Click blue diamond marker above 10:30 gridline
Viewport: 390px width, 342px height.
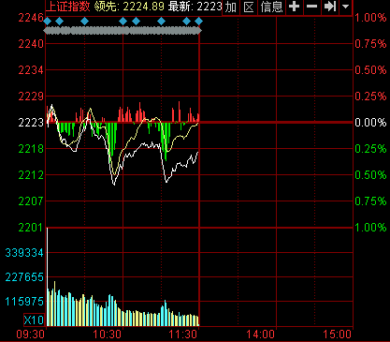(x=123, y=22)
